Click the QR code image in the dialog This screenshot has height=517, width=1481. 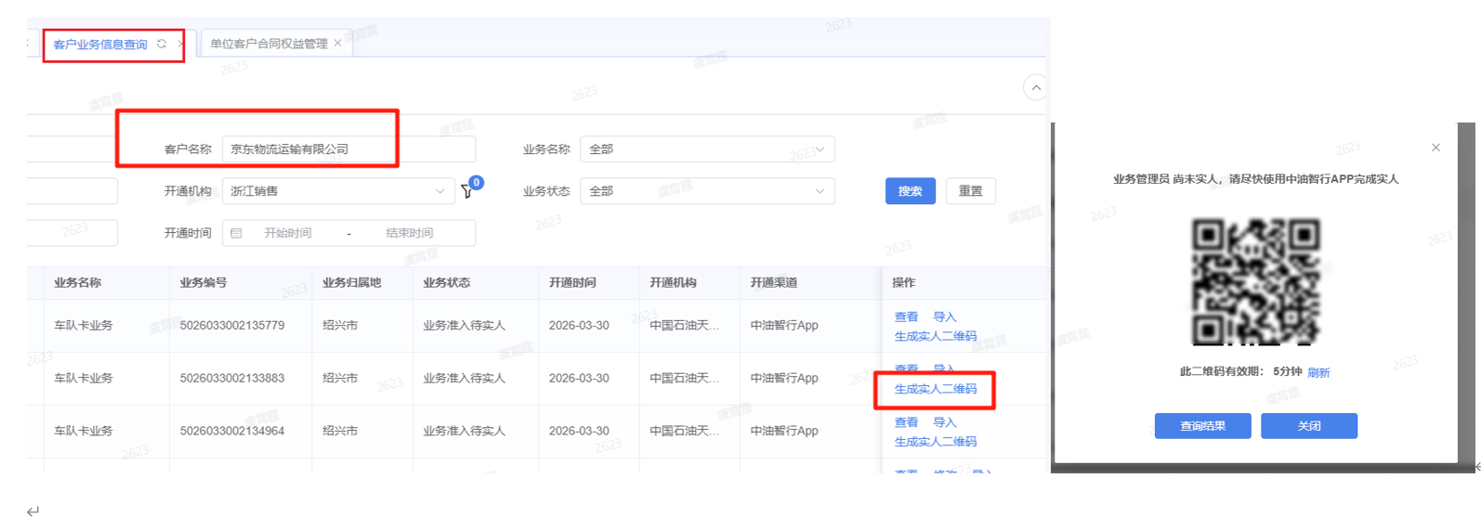click(1255, 281)
